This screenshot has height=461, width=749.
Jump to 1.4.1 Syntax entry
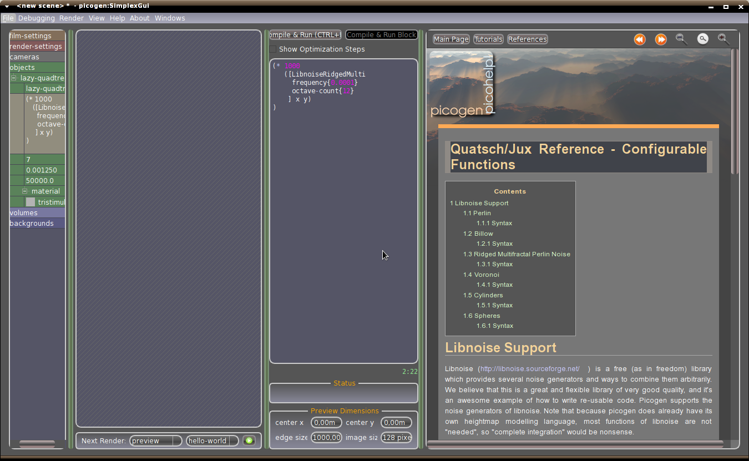tap(494, 285)
